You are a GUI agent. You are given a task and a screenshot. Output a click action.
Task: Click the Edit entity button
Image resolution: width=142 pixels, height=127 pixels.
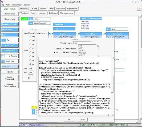click(x=34, y=9)
